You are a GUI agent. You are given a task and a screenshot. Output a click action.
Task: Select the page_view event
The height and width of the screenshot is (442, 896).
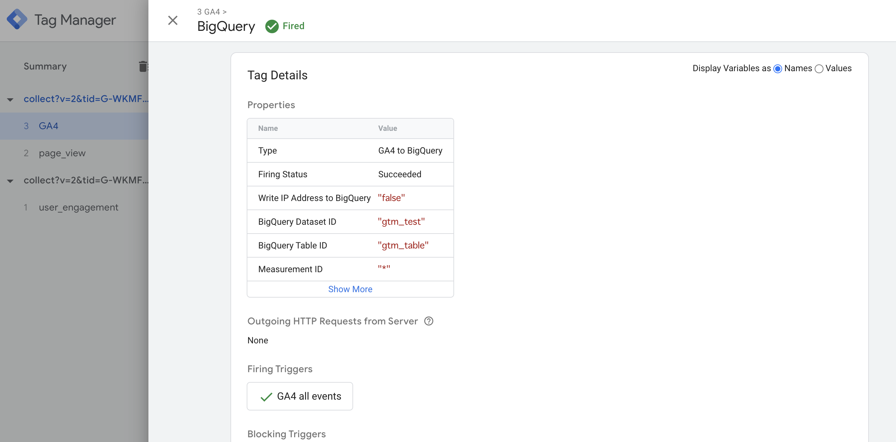[62, 153]
